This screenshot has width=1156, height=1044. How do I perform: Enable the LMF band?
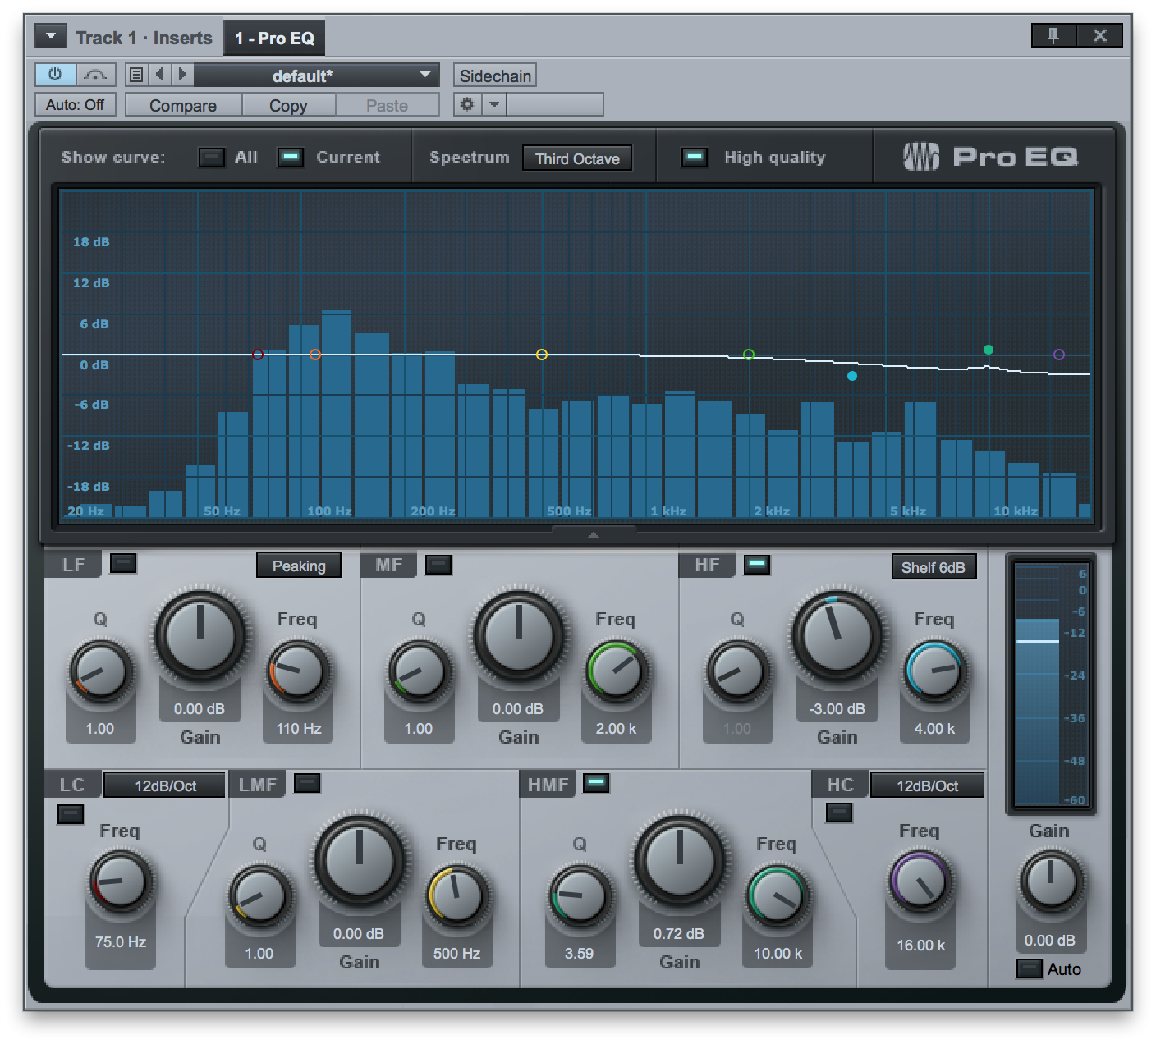tap(307, 783)
